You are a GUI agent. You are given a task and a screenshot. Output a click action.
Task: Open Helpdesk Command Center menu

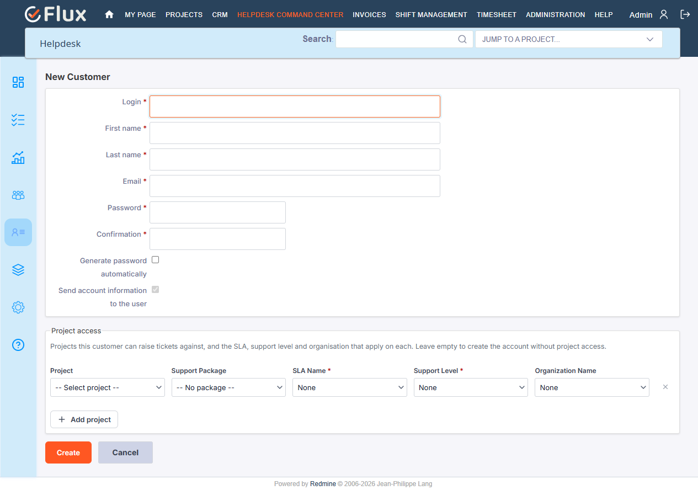(290, 15)
